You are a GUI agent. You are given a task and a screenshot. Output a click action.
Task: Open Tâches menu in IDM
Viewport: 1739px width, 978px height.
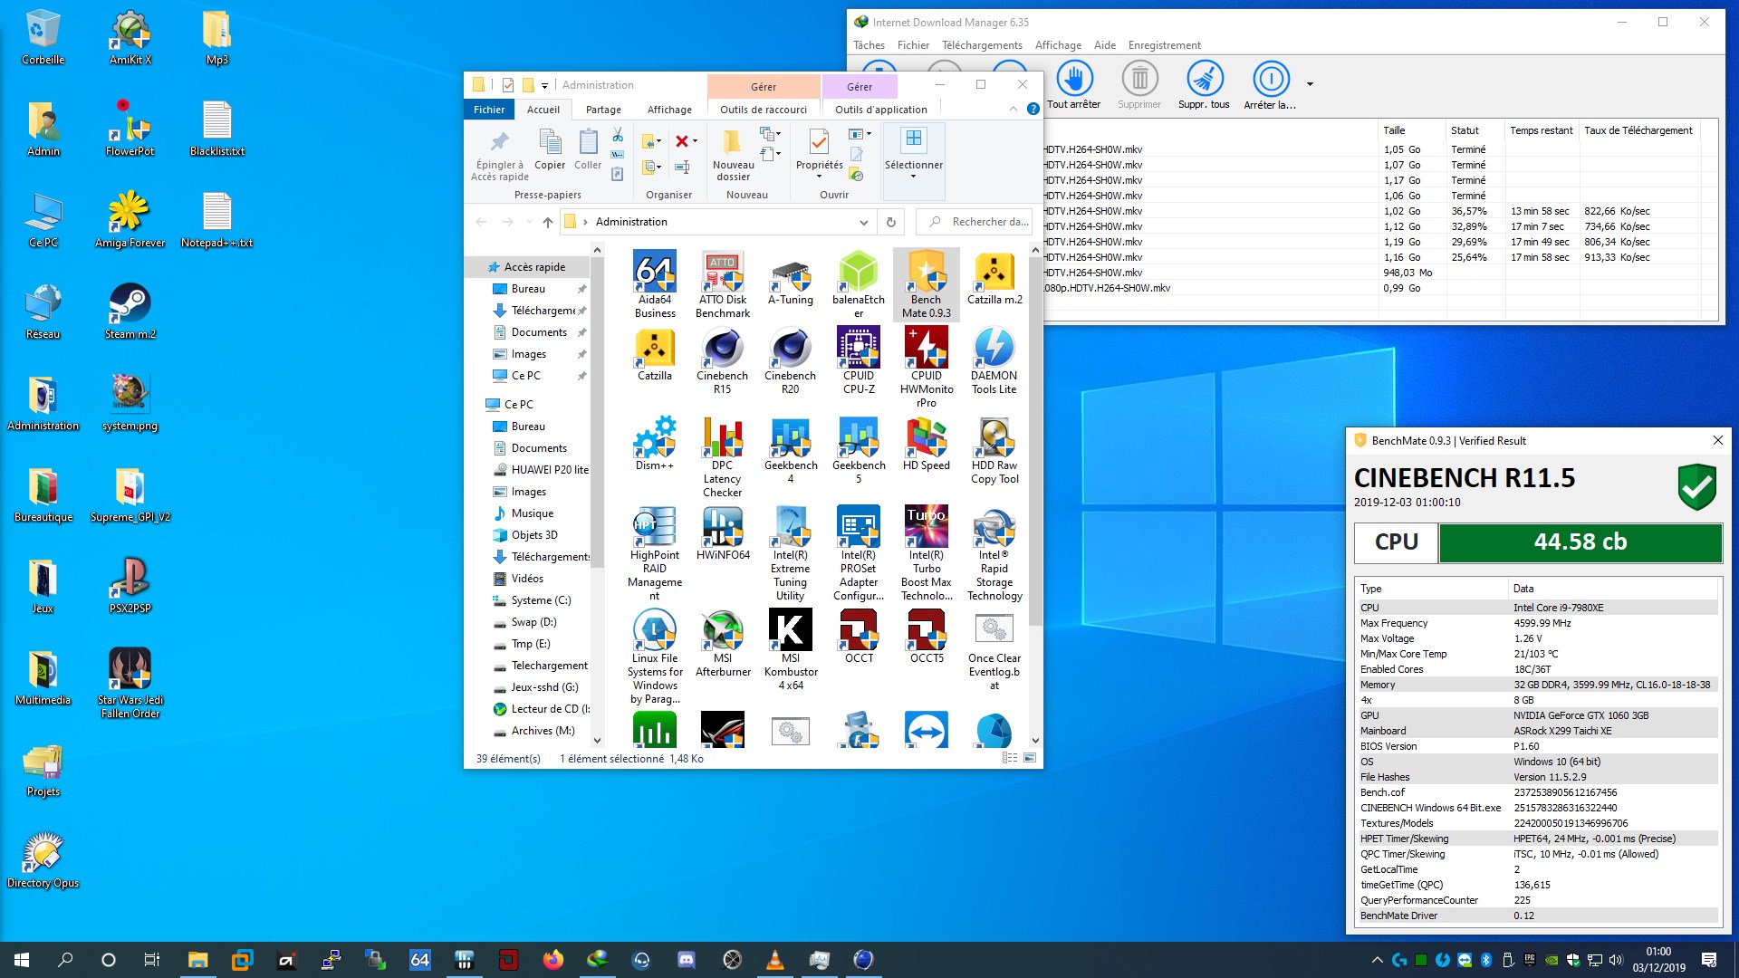click(x=869, y=45)
